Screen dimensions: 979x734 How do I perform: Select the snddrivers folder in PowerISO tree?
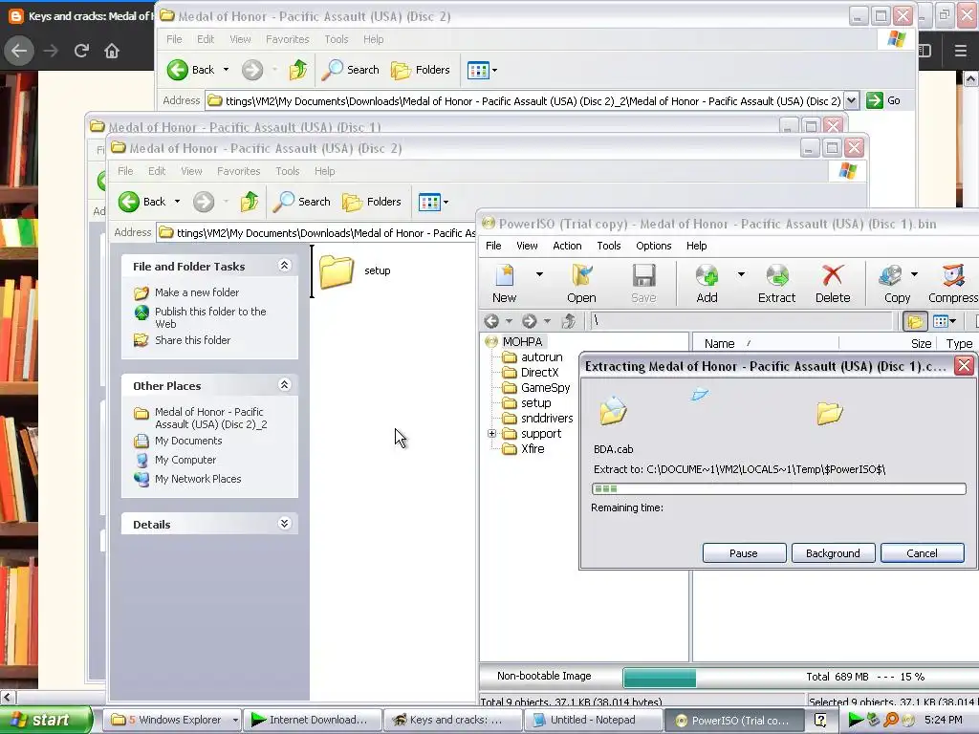pyautogui.click(x=546, y=419)
